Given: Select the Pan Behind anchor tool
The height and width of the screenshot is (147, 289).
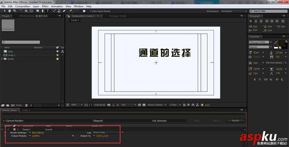Looking at the screenshot, I should coord(31,11).
